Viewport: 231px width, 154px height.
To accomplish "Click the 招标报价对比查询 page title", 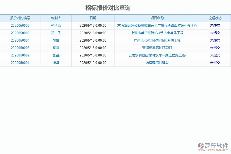I will (x=108, y=8).
